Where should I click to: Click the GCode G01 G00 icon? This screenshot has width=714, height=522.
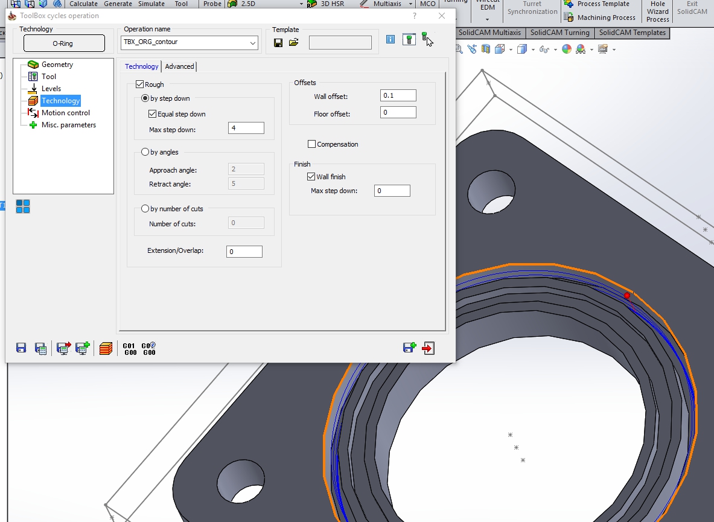130,349
